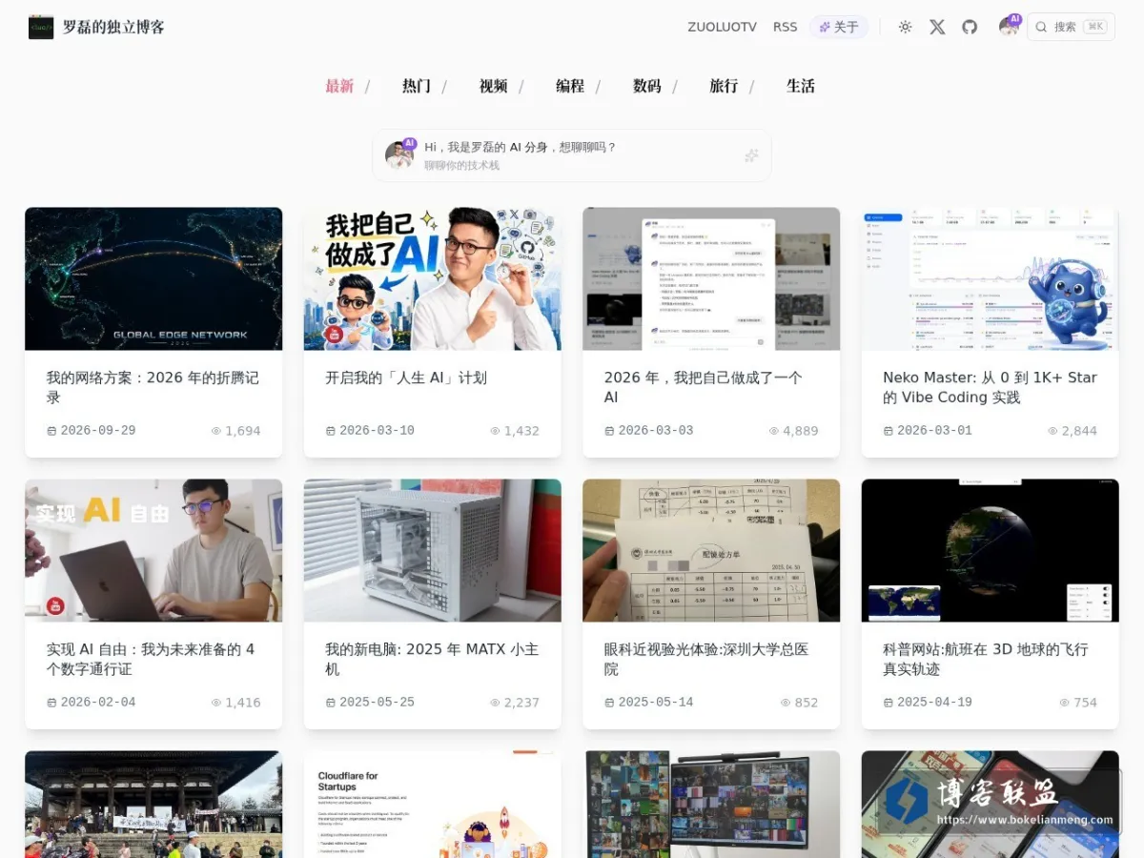
Task: Open the Cloudflare for Startups thumbnail
Action: click(433, 804)
